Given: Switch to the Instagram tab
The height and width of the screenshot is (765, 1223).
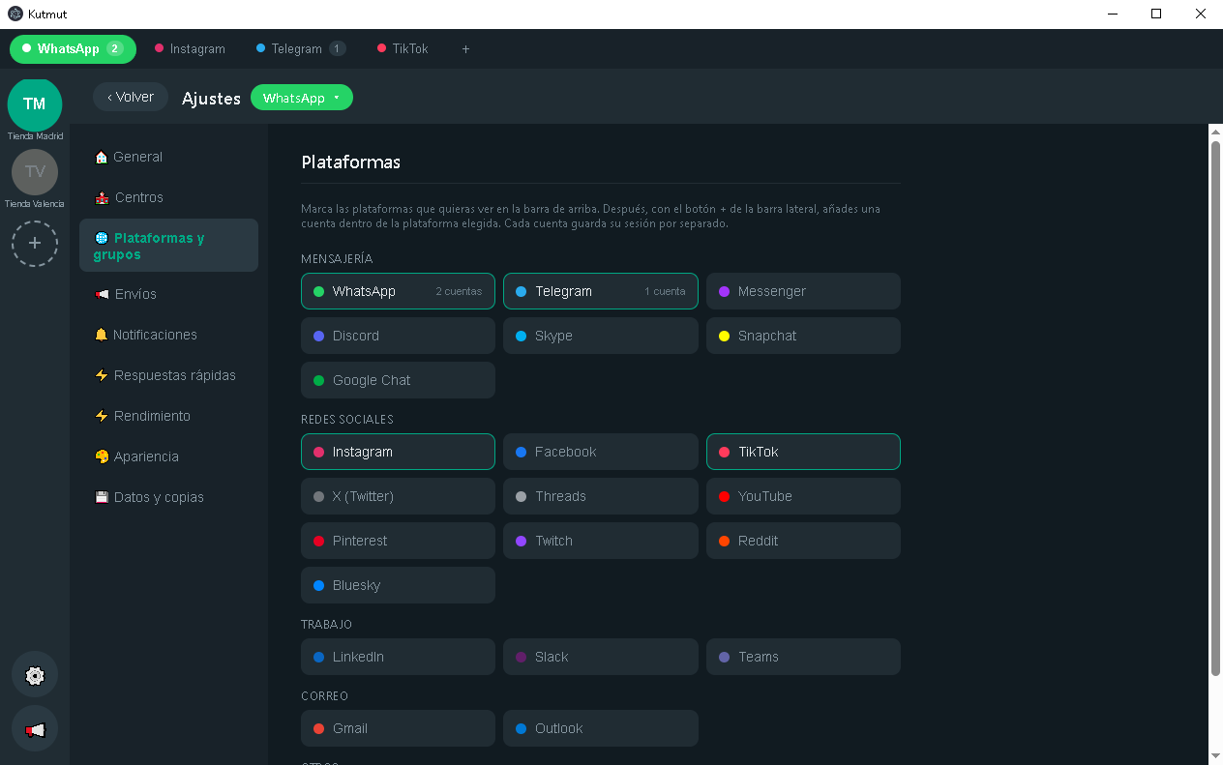Looking at the screenshot, I should click(x=190, y=48).
